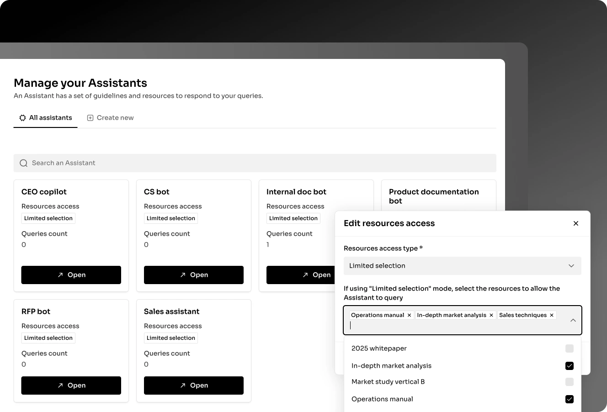Remove the Sales techniques chip via its x

click(552, 315)
